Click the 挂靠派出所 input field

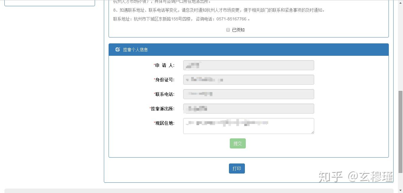pyautogui.click(x=249, y=109)
